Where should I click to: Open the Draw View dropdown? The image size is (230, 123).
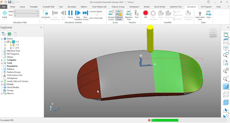coord(208,15)
